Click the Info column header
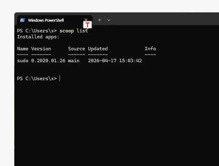Screen dimensions: 219x166 click(x=150, y=49)
